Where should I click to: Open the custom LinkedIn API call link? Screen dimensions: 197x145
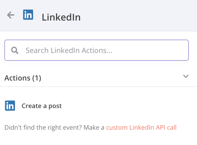point(141,127)
